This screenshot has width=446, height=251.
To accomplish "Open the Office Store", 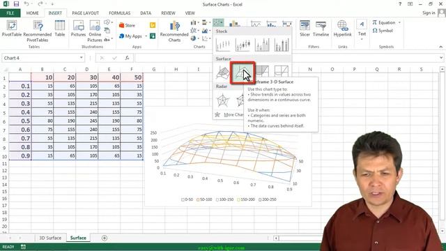I will coord(127,25).
